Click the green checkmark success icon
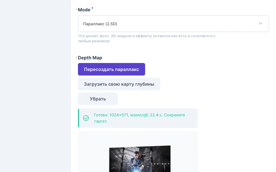The image size is (276, 172). point(86,118)
